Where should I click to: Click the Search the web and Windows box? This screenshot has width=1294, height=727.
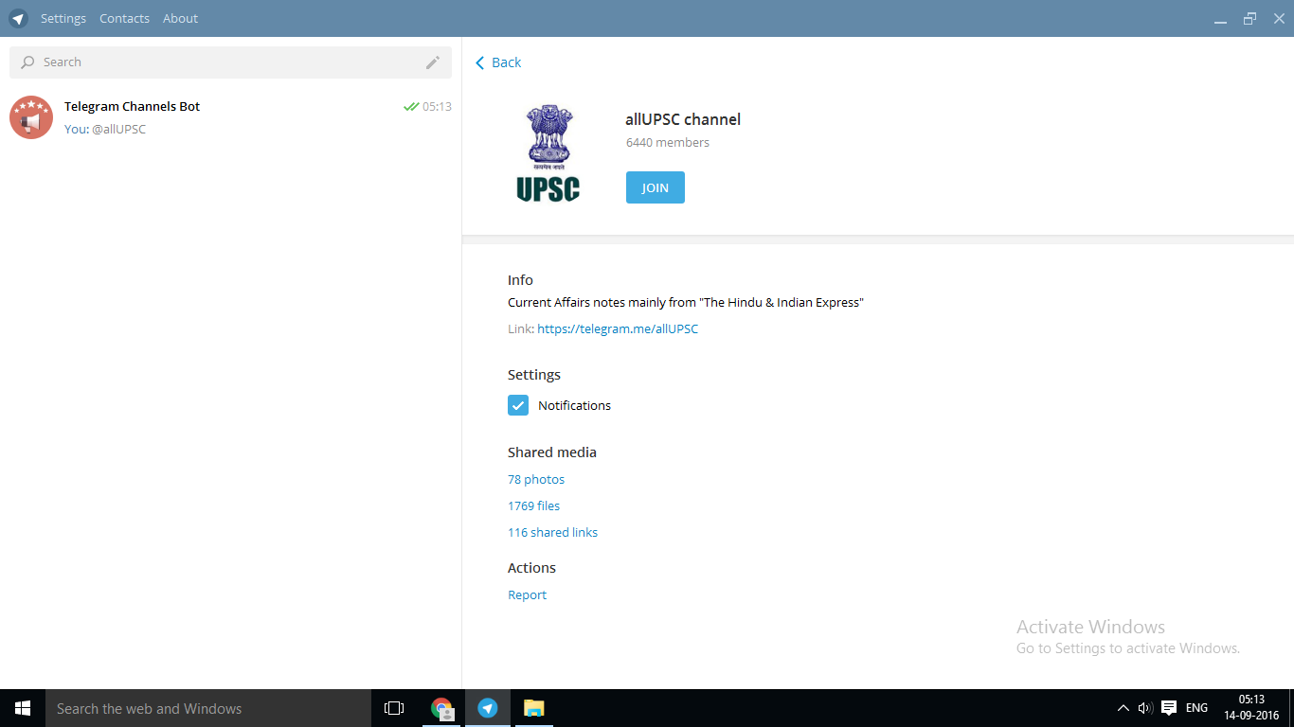208,708
